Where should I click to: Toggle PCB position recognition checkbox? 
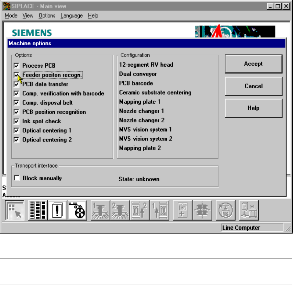(x=16, y=112)
